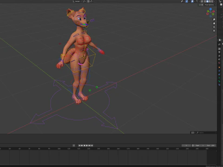The width and height of the screenshot is (223, 167).
Task: Click the blue Z axis on the gizmo
Action: pos(210,9)
